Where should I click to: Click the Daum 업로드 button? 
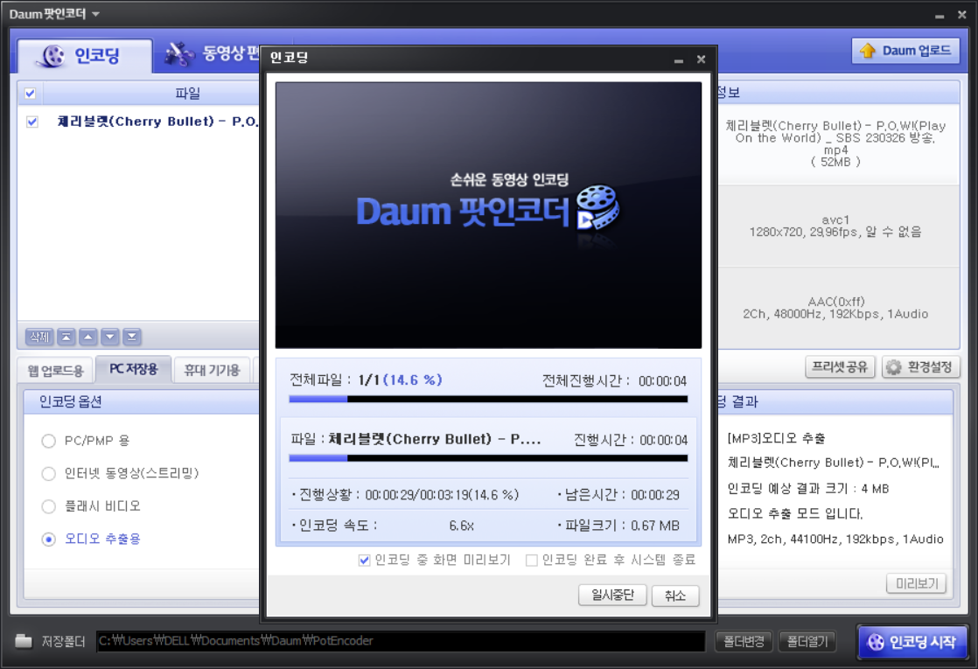pyautogui.click(x=905, y=51)
